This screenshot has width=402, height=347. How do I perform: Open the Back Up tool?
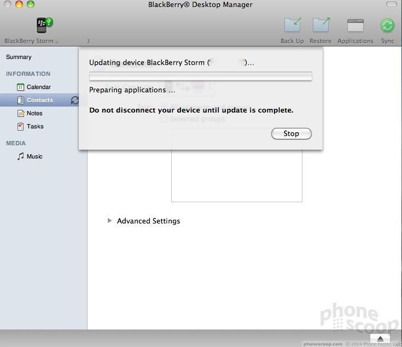point(292,31)
